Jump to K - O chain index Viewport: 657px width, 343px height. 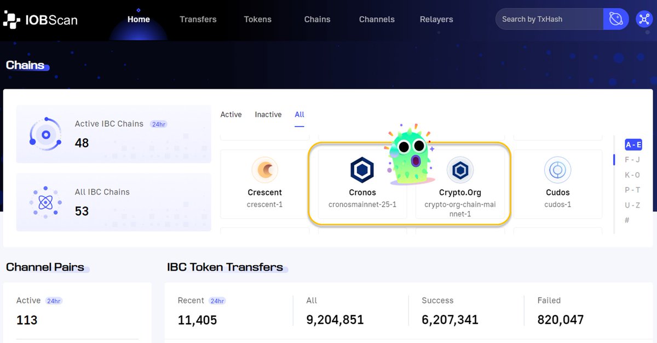(x=632, y=175)
